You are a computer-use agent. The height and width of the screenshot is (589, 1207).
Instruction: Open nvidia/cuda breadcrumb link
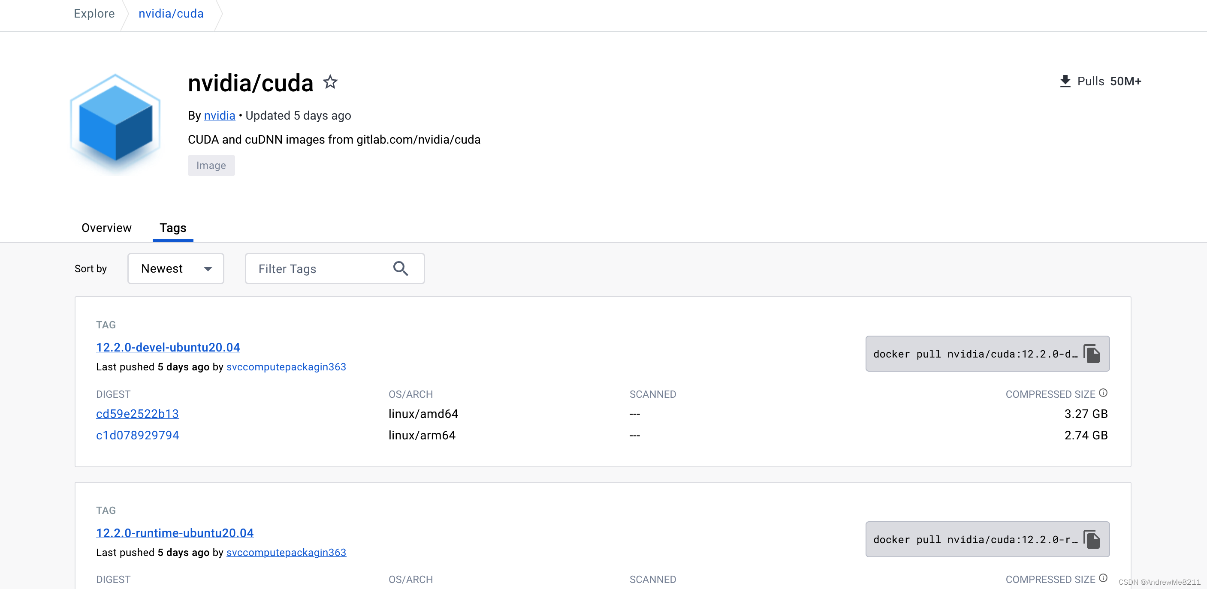coord(171,14)
